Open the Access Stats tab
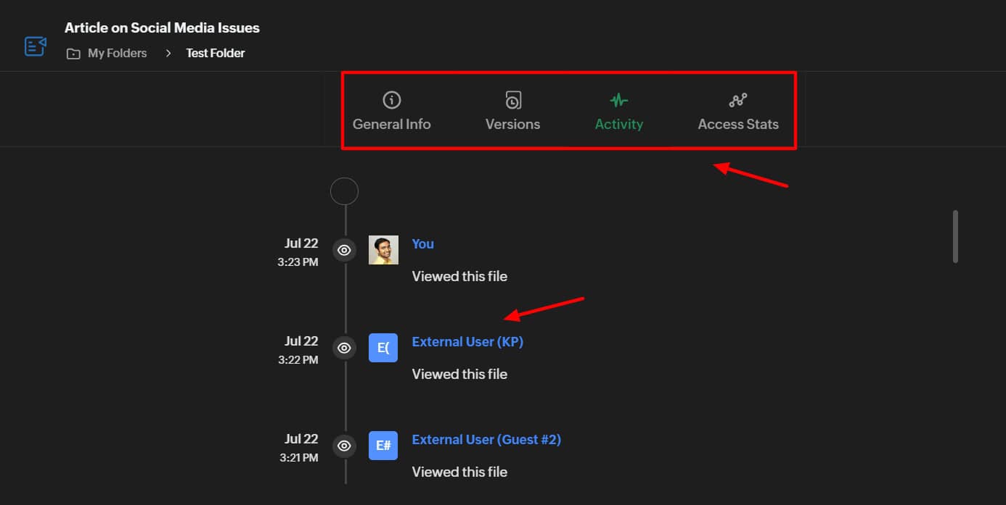Viewport: 1006px width, 505px height. (737, 112)
